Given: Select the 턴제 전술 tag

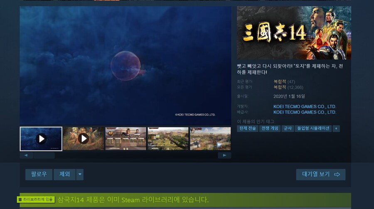Looking at the screenshot, I should [248, 128].
